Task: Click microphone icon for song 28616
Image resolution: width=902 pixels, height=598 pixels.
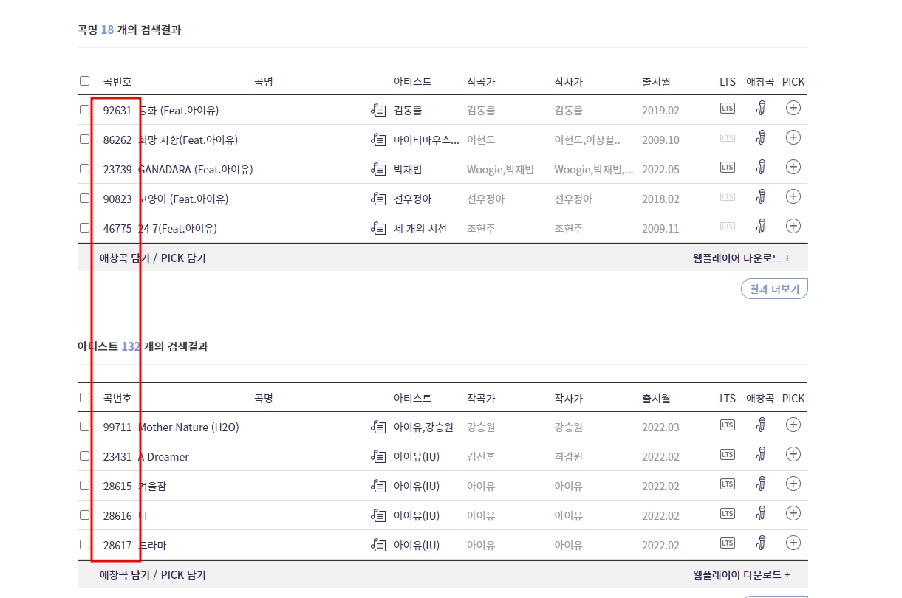Action: point(761,514)
